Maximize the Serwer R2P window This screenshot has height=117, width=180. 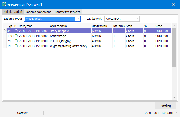pos(160,5)
